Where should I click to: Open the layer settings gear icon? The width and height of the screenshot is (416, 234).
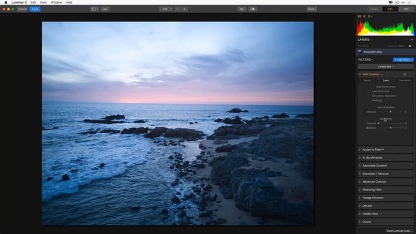click(410, 46)
